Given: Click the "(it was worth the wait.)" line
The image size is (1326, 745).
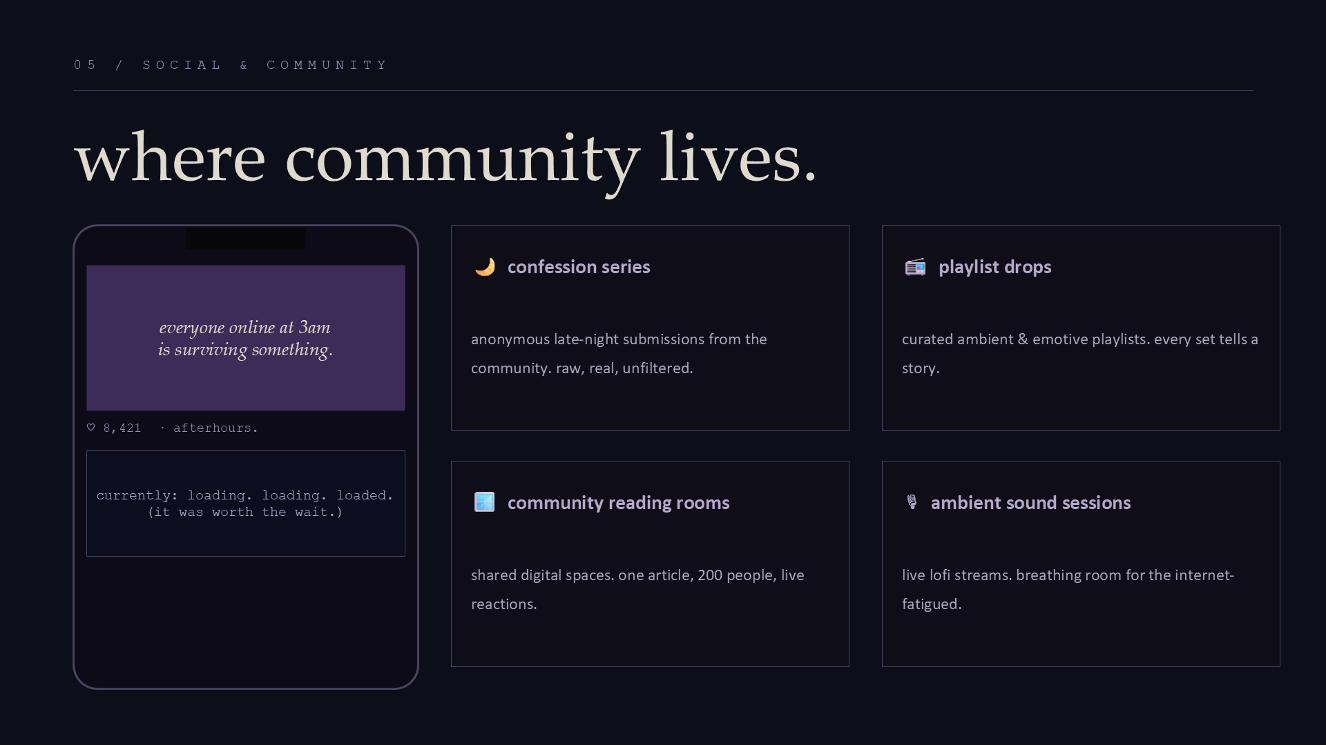Looking at the screenshot, I should pyautogui.click(x=245, y=512).
